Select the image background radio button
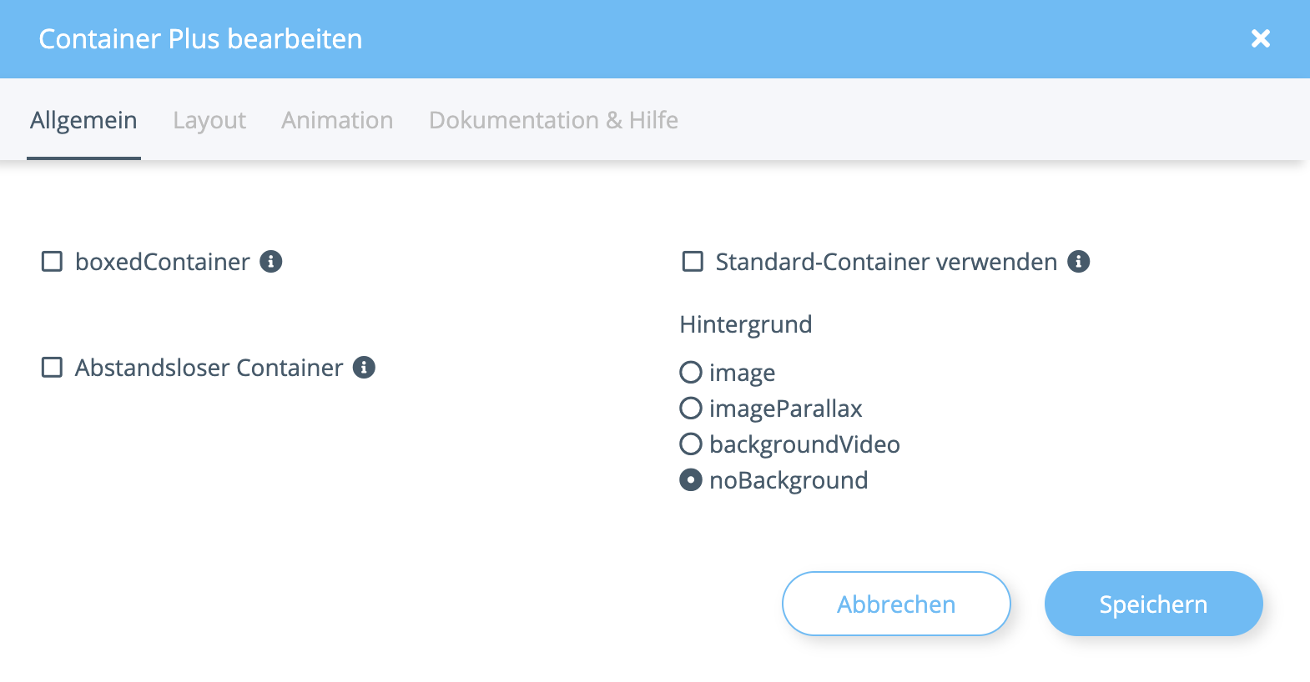The width and height of the screenshot is (1310, 682). (691, 372)
